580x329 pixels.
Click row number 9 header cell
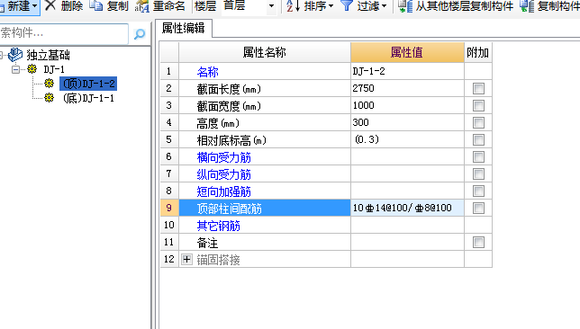169,208
